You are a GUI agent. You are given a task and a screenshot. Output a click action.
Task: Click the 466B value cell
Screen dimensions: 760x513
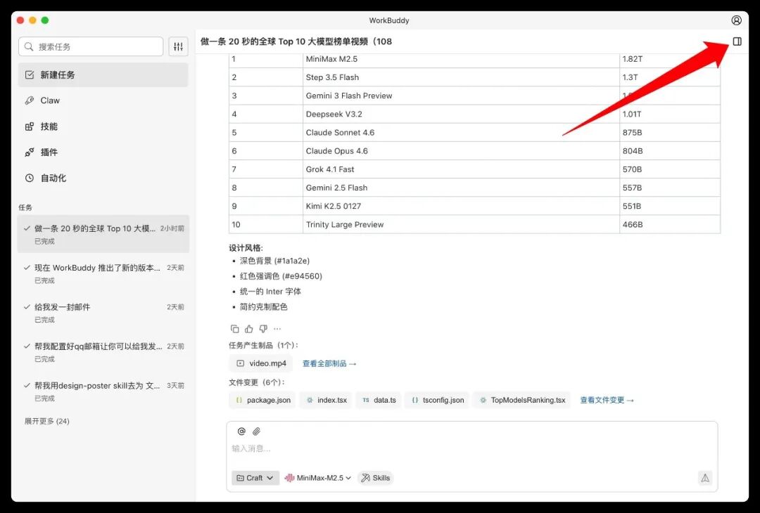(670, 225)
